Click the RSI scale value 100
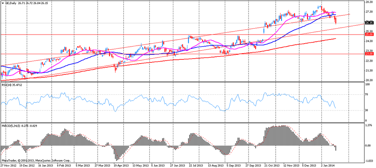 368,85
